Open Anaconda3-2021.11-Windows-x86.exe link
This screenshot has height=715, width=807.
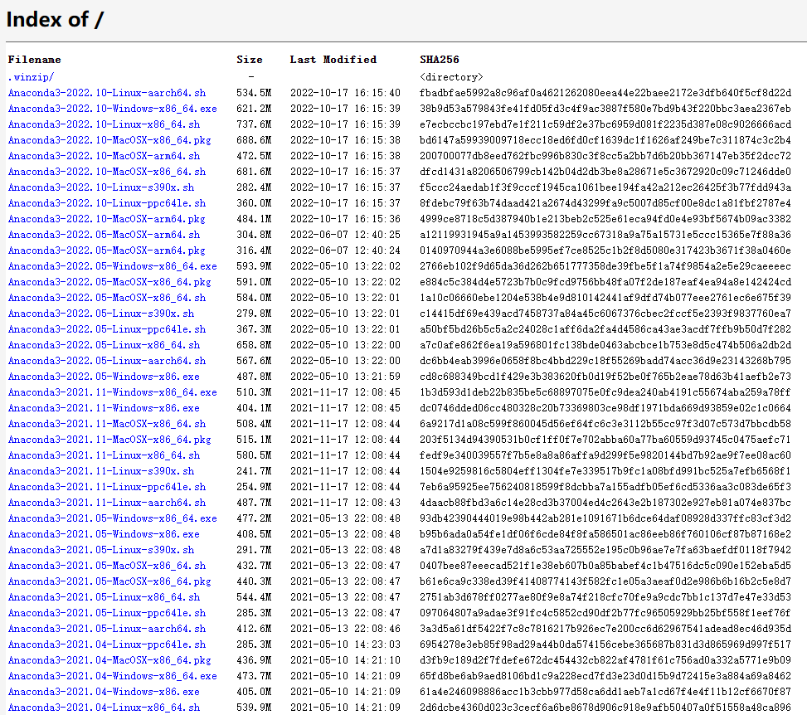104,408
